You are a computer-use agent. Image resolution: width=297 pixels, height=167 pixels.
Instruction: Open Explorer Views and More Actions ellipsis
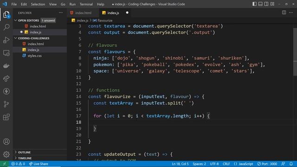pos(61,13)
